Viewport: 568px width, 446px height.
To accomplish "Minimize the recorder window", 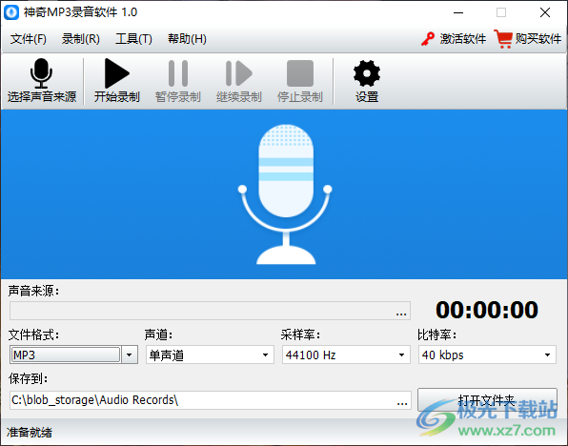I will point(458,12).
